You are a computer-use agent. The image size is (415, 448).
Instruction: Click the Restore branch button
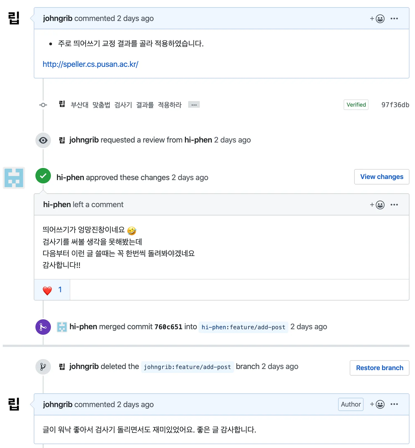point(379,368)
